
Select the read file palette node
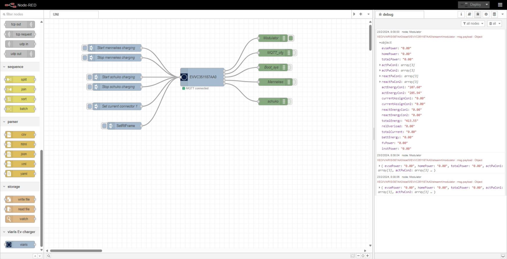(x=20, y=209)
